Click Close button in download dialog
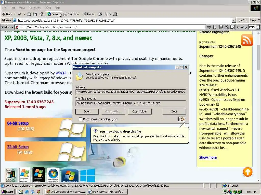The height and width of the screenshot is (195, 261). point(174,112)
